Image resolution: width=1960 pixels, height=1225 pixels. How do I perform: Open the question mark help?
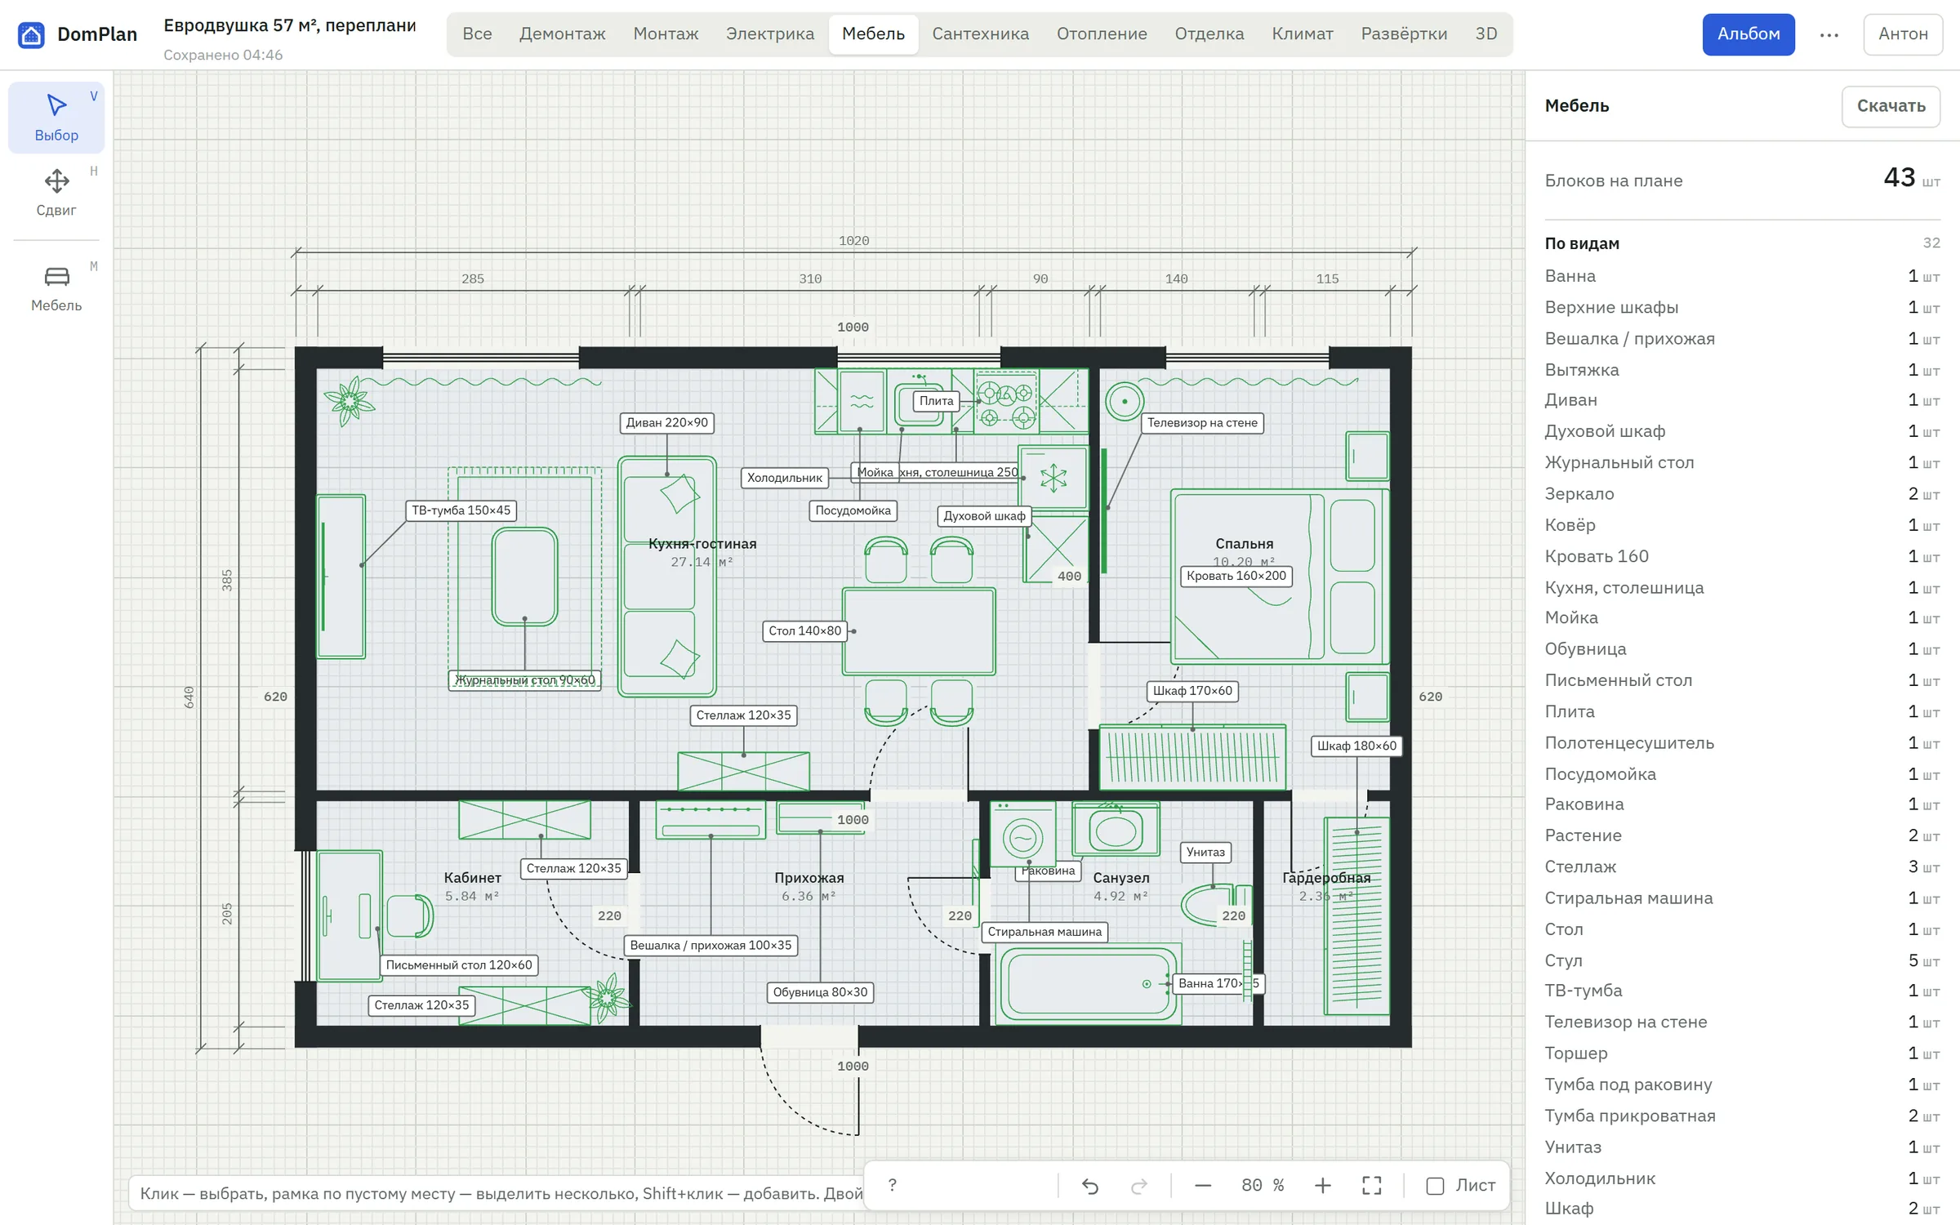(892, 1185)
